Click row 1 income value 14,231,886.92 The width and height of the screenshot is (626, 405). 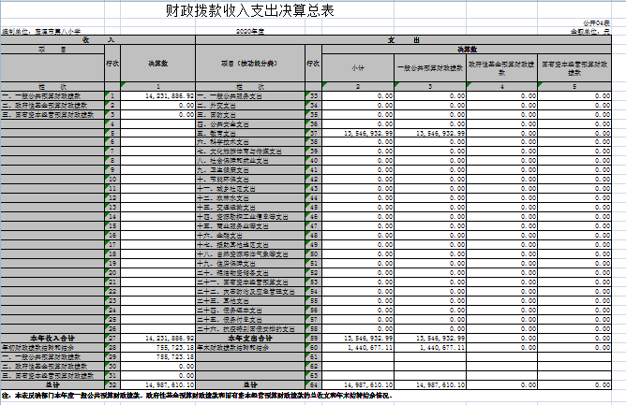click(158, 96)
